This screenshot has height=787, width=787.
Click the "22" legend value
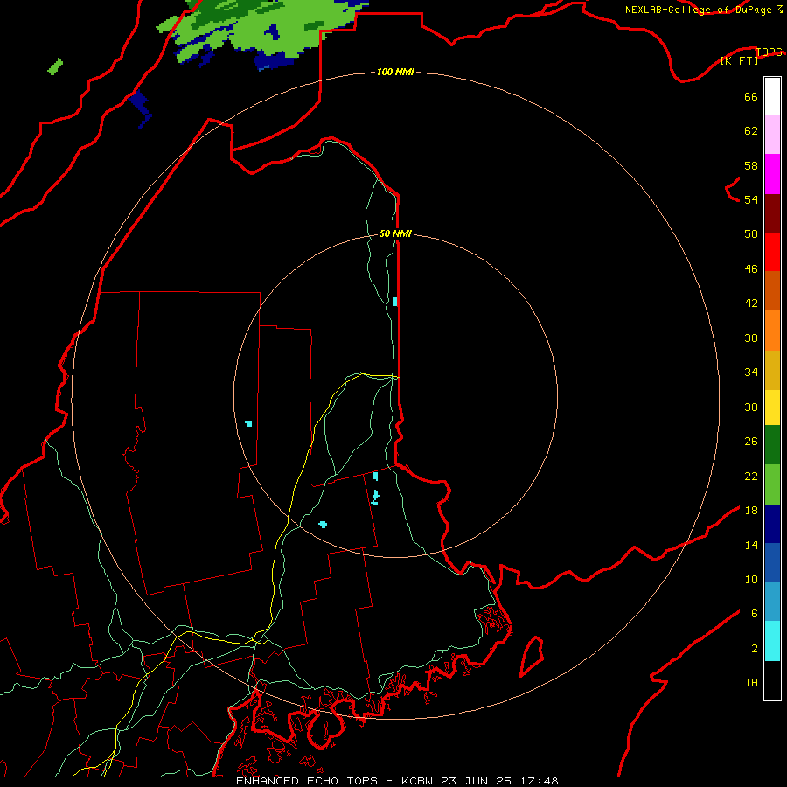(751, 476)
